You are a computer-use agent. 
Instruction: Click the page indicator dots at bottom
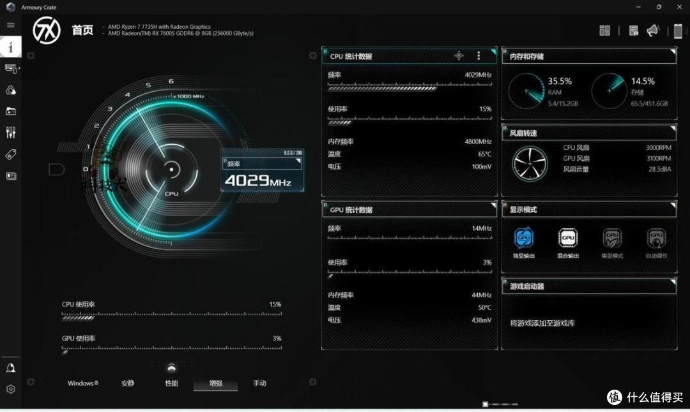[500, 404]
